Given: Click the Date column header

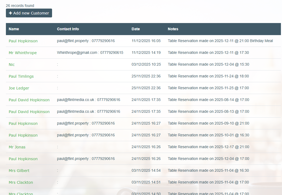Looking at the screenshot, I should click(x=135, y=29).
